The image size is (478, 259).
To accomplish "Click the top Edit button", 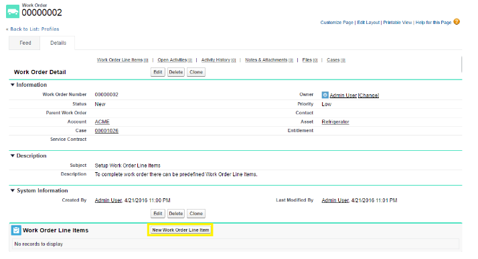I will [157, 72].
